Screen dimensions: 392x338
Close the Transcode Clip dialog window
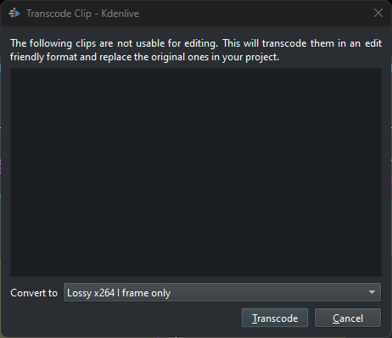pyautogui.click(x=378, y=13)
